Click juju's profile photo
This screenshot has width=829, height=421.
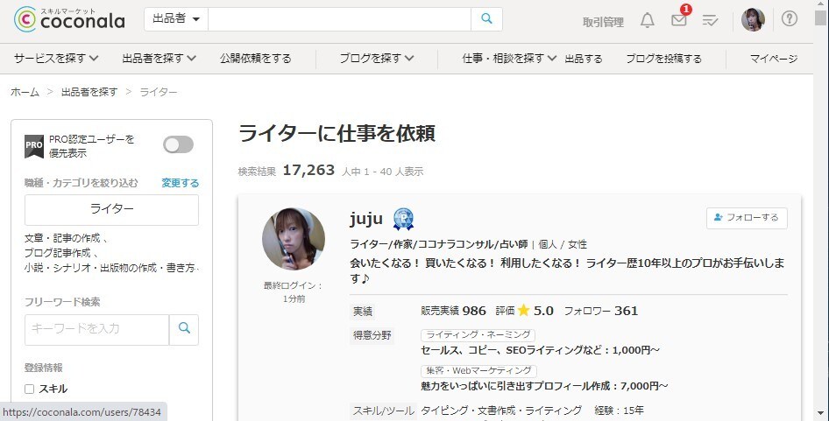[294, 239]
